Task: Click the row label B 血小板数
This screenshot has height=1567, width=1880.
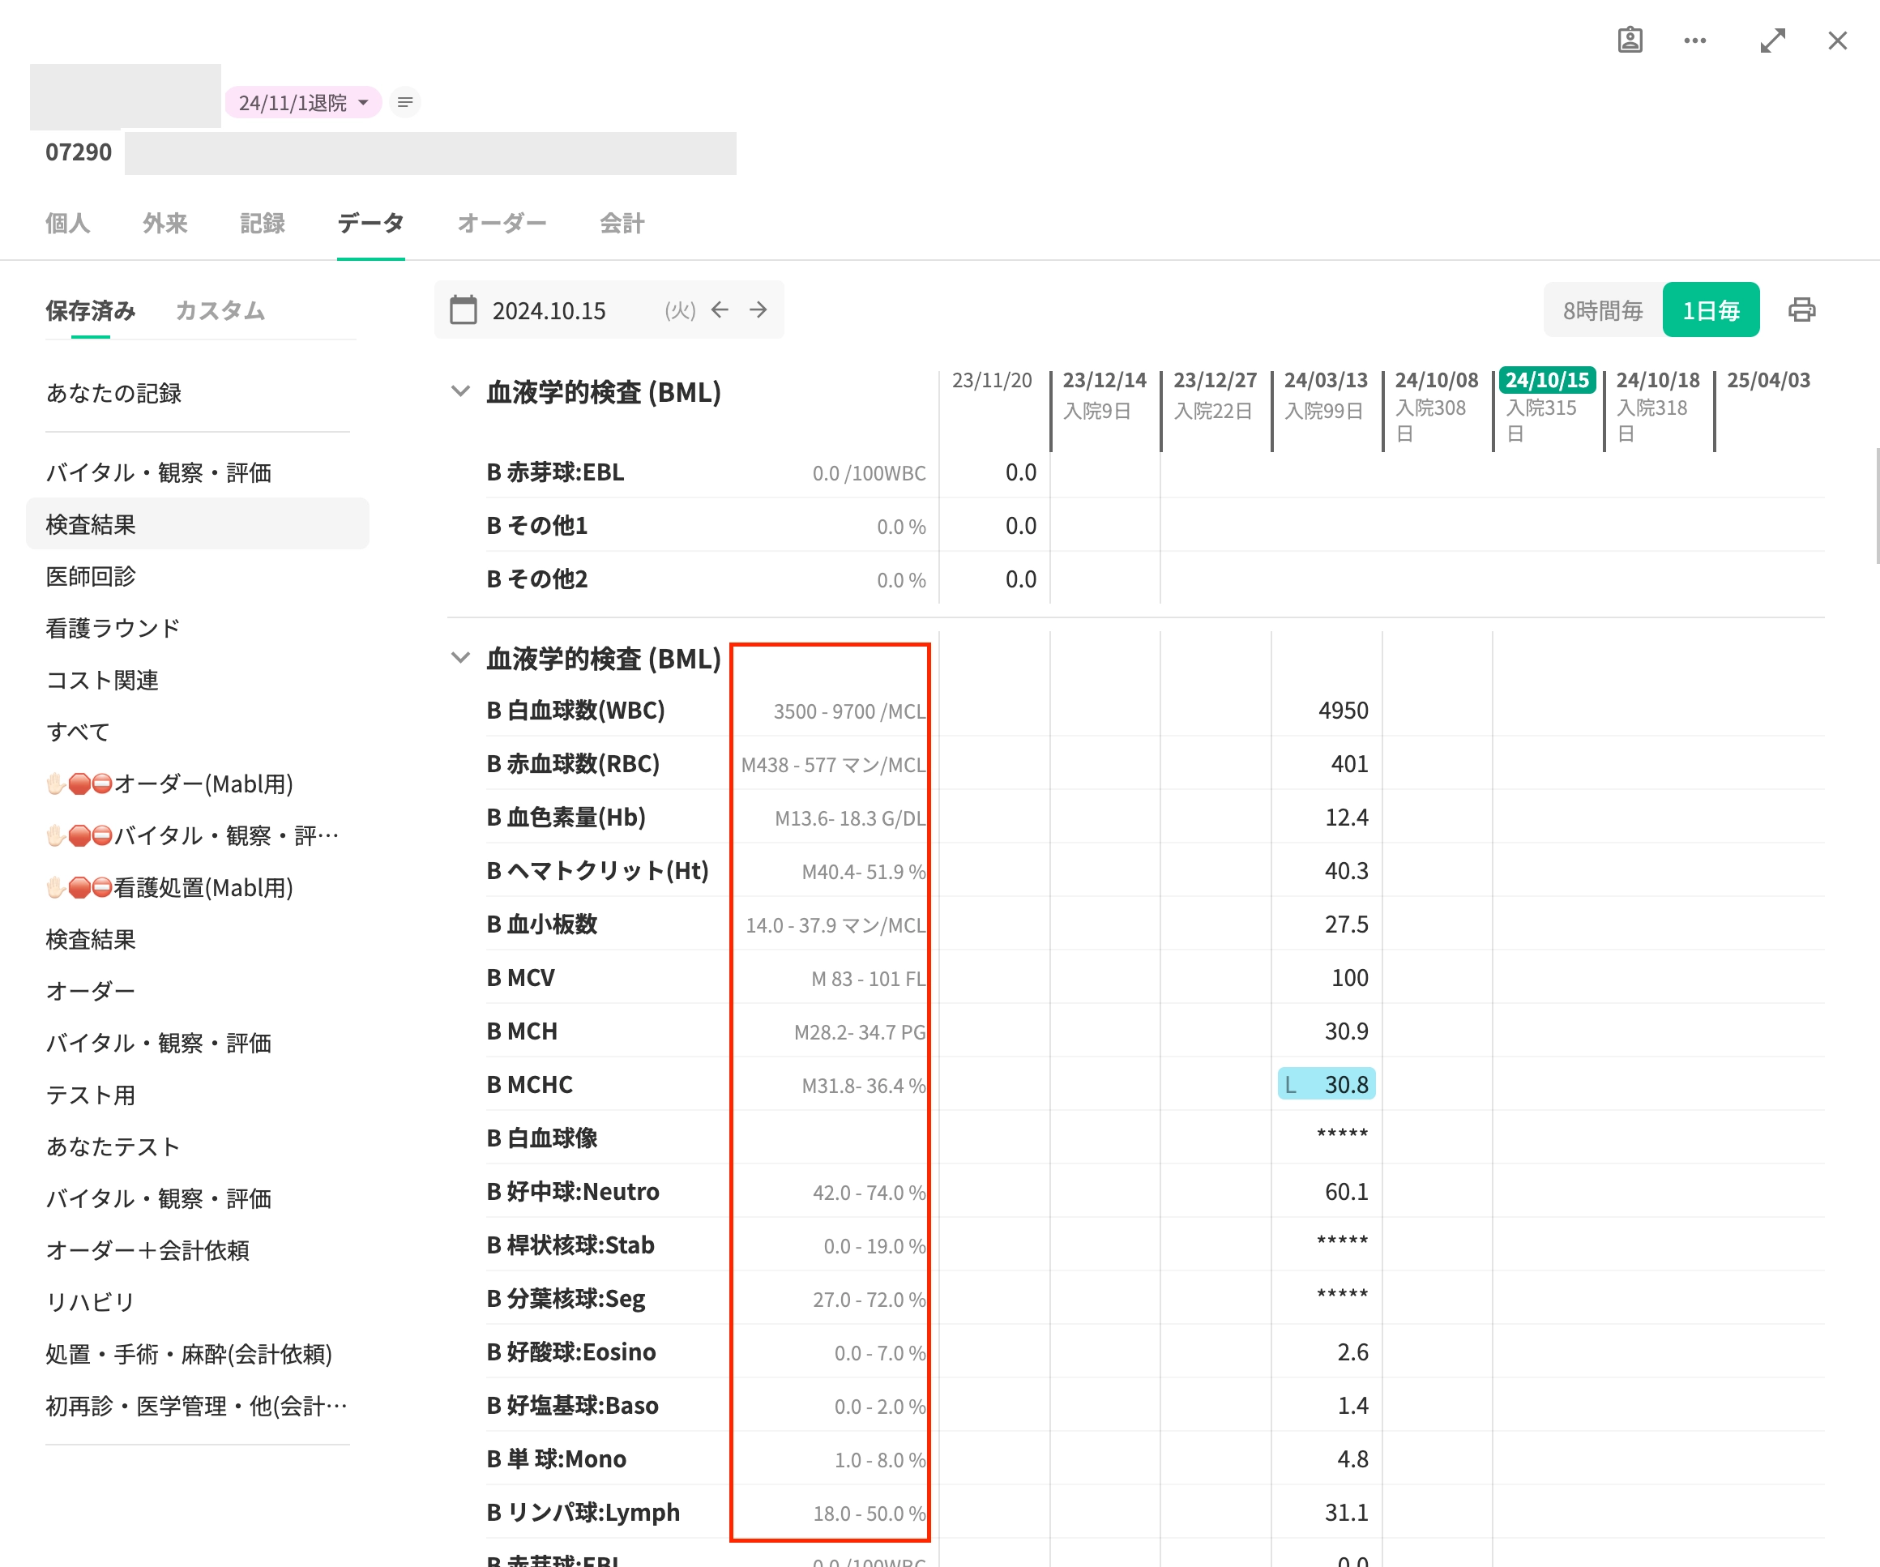Action: click(x=541, y=924)
